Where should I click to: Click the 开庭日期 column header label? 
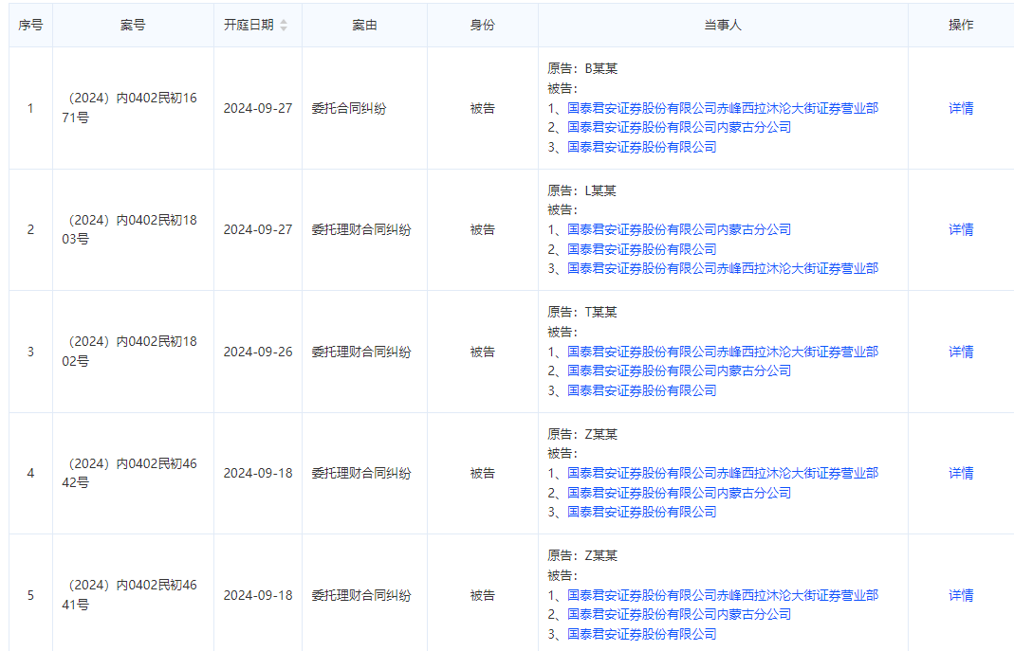(x=249, y=26)
